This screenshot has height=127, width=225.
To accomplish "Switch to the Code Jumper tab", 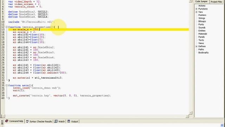I will [x=201, y=1].
